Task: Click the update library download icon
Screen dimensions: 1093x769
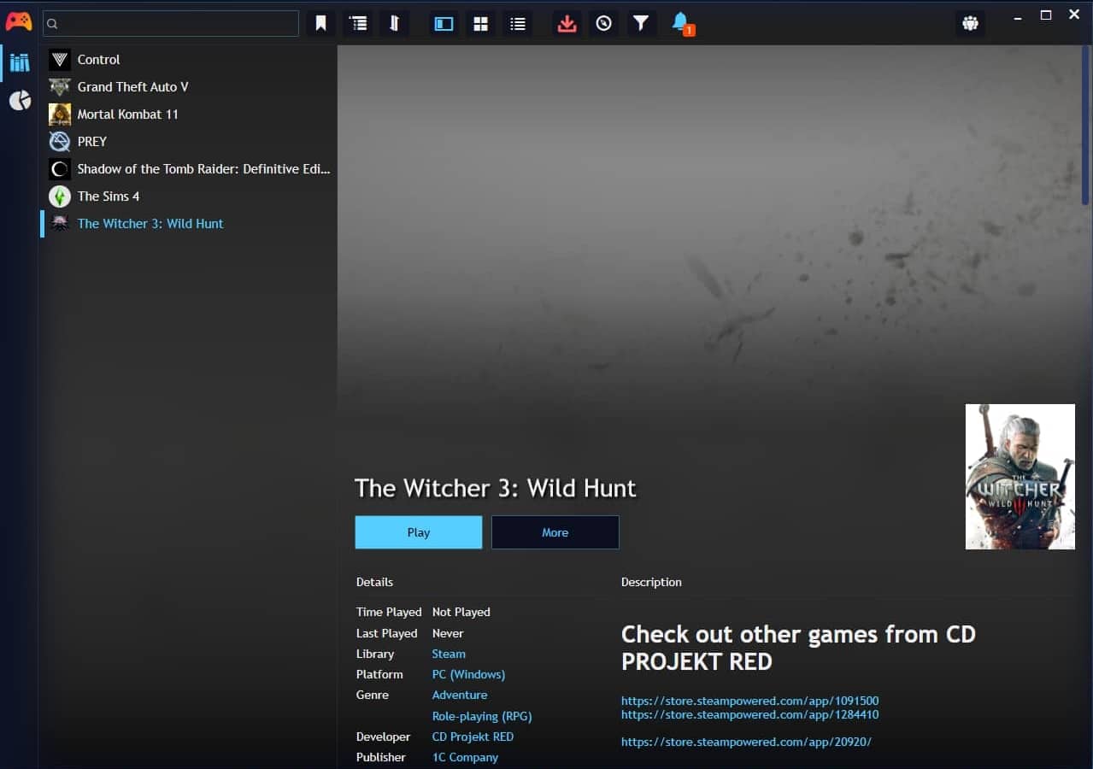Action: pos(567,23)
